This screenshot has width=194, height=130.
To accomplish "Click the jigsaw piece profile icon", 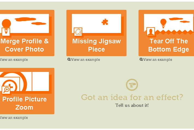I will coord(78,32).
